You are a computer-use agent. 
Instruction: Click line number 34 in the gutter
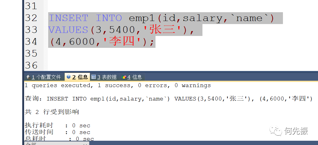pyautogui.click(x=31, y=42)
